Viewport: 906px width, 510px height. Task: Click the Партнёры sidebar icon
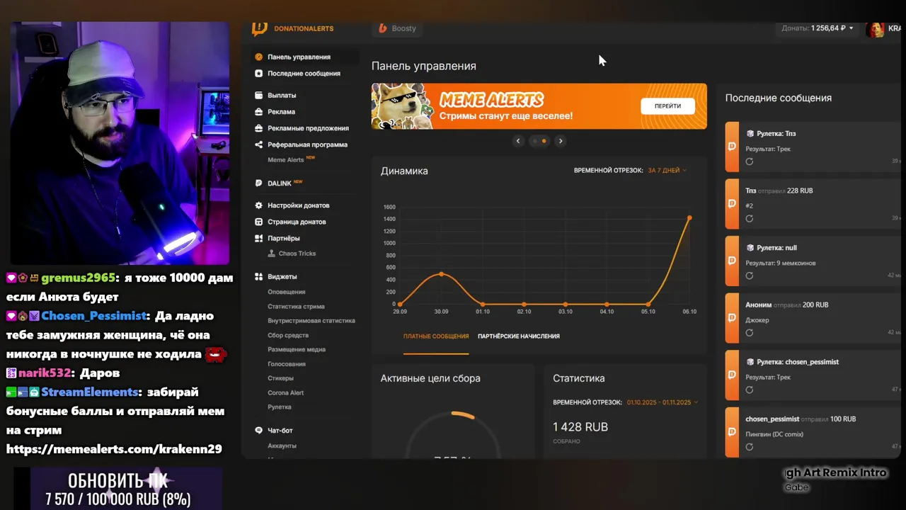click(x=259, y=238)
